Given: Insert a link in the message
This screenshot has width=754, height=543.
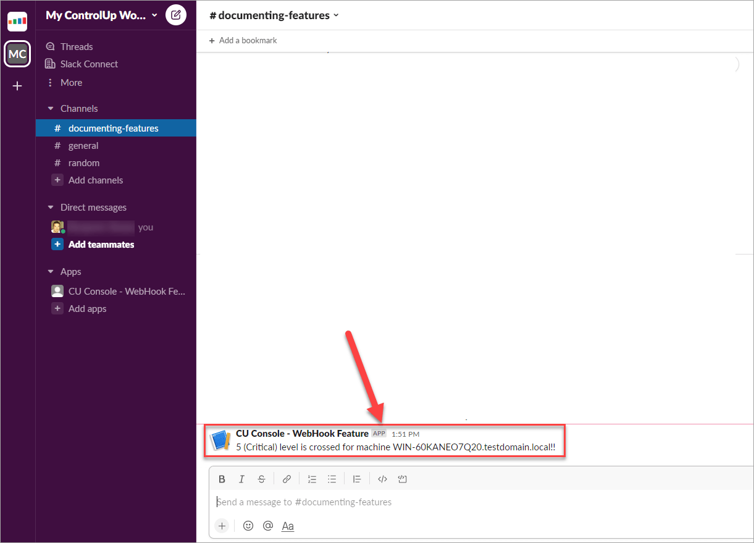Looking at the screenshot, I should (287, 479).
